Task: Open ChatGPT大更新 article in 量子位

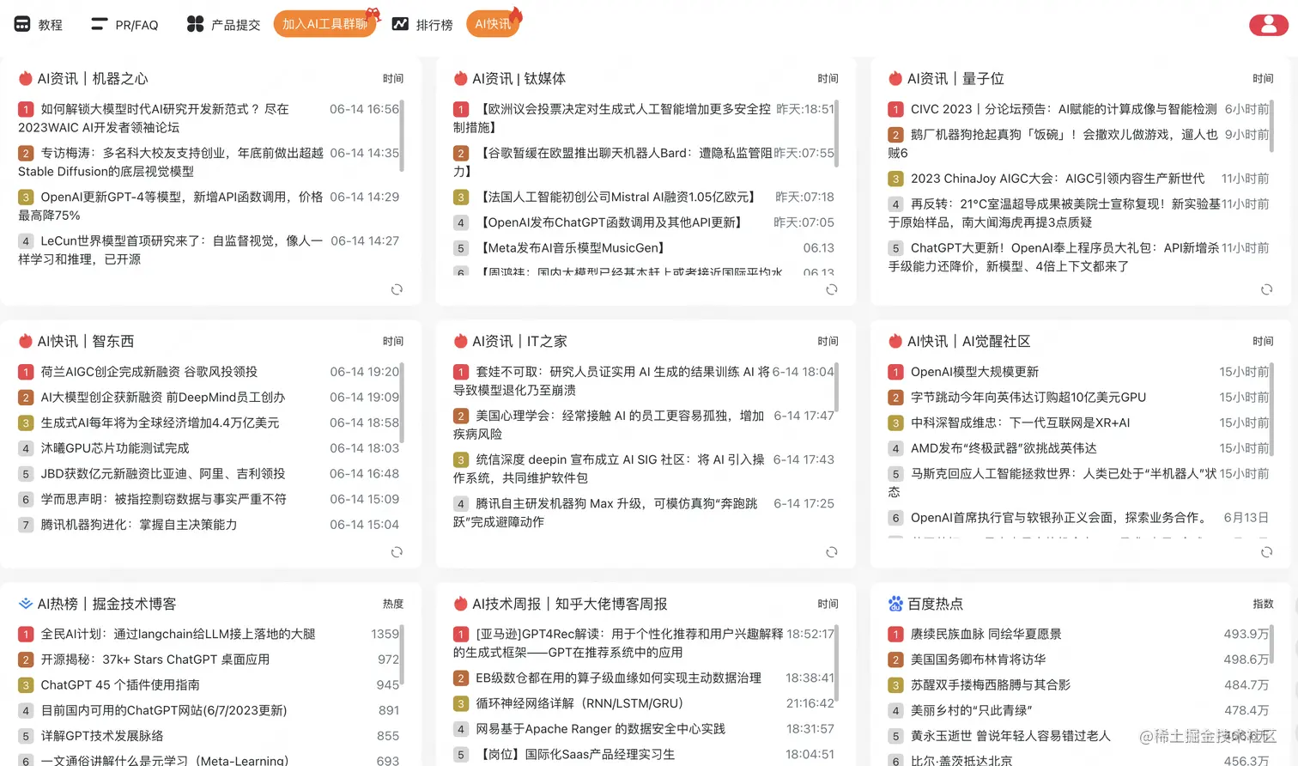Action: click(1054, 258)
